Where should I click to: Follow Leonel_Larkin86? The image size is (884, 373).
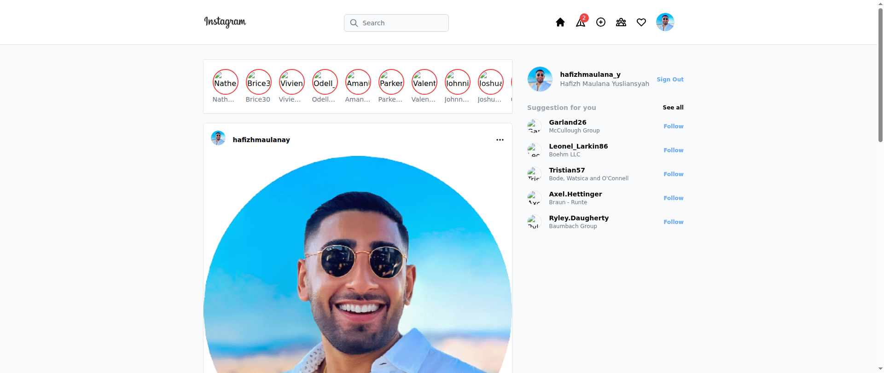[673, 150]
